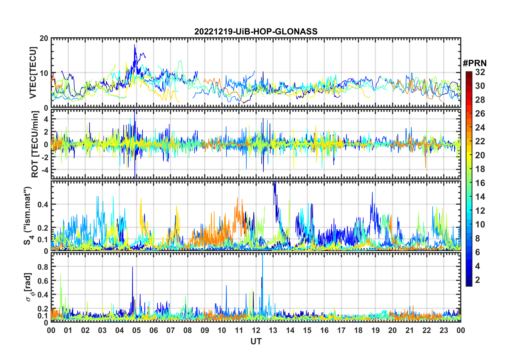Select colorbar tick label 32
Screen dimensions: 512x358
480,72
